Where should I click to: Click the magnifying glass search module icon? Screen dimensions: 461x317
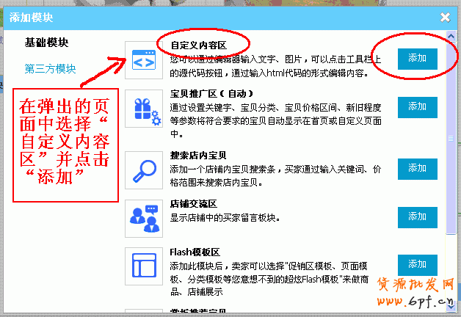point(144,170)
